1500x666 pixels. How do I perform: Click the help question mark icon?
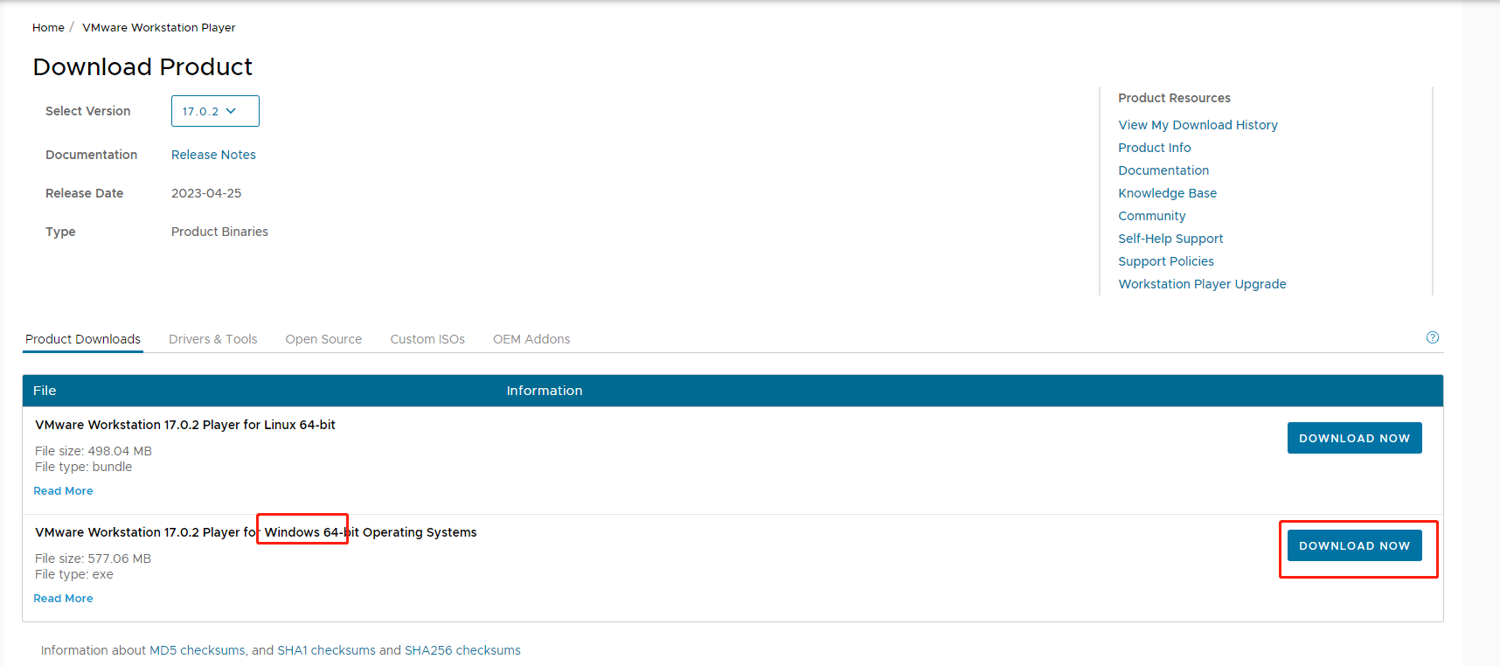tap(1432, 337)
